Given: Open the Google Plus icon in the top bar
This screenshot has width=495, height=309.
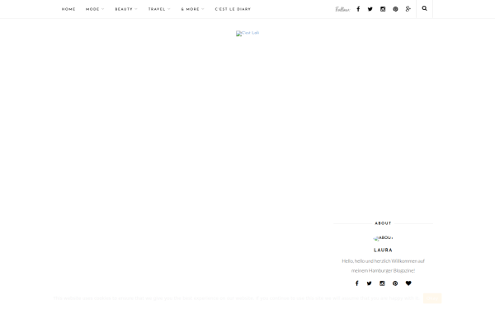Looking at the screenshot, I should coord(408,9).
